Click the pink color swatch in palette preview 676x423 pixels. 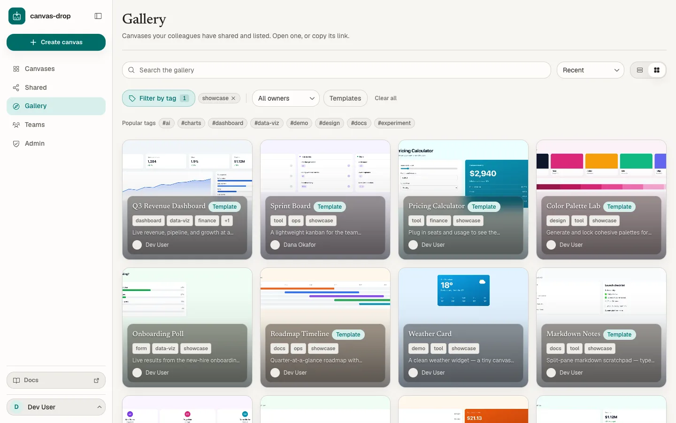point(567,161)
